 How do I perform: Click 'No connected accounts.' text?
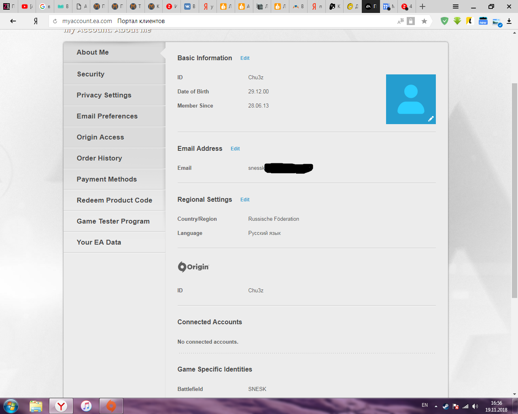pyautogui.click(x=208, y=342)
